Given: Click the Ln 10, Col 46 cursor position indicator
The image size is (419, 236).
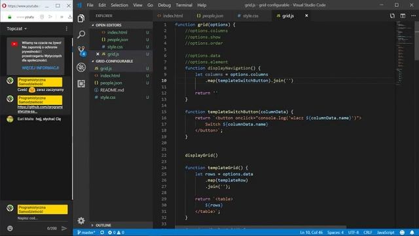Looking at the screenshot, I should (x=312, y=233).
